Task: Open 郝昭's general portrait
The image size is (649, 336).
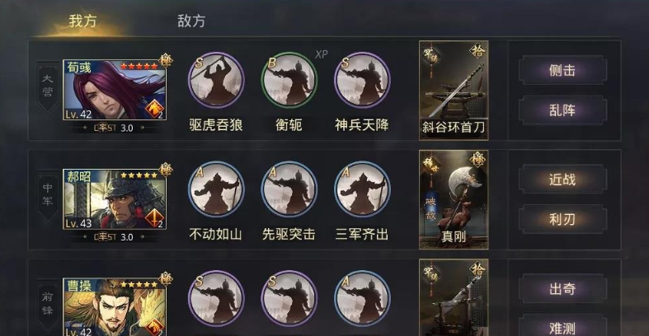Action: click(x=115, y=199)
